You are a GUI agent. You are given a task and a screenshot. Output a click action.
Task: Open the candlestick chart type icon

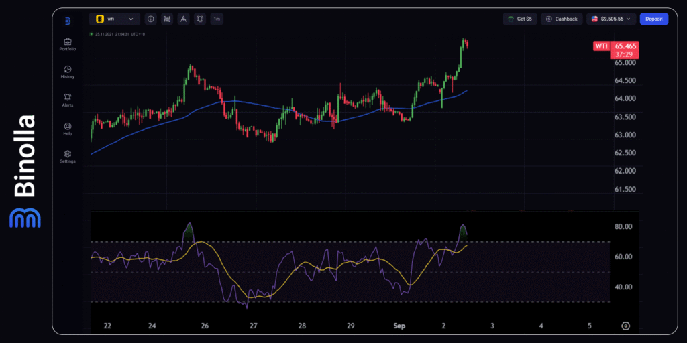tap(167, 19)
